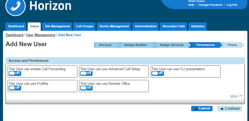Click the Continue button
The height and width of the screenshot is (121, 249).
pyautogui.click(x=230, y=109)
